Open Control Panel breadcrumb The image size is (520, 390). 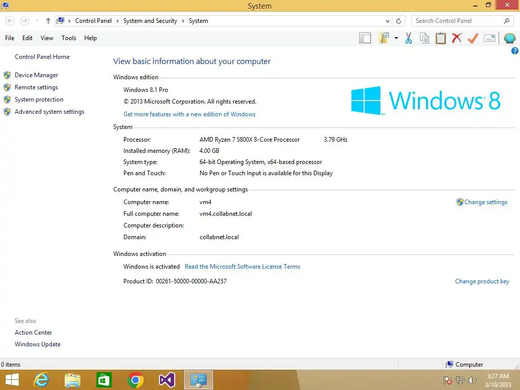tap(93, 20)
